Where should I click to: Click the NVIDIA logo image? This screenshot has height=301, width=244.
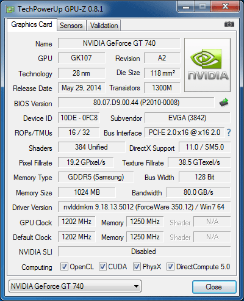[207, 65]
